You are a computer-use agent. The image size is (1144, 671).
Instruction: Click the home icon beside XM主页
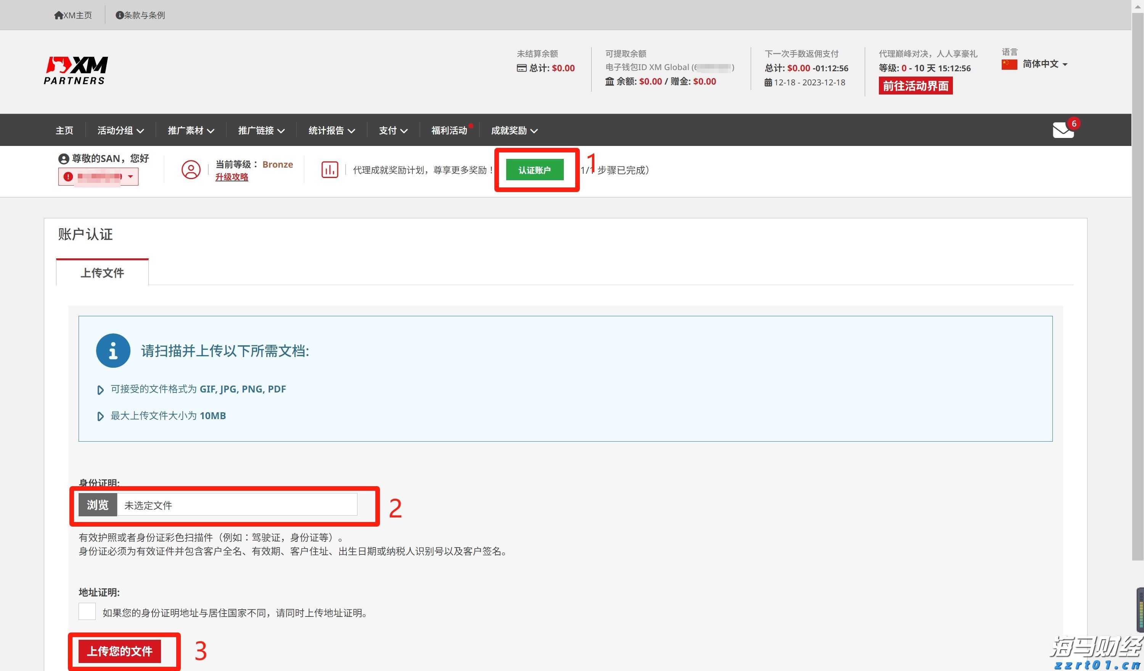coord(59,15)
